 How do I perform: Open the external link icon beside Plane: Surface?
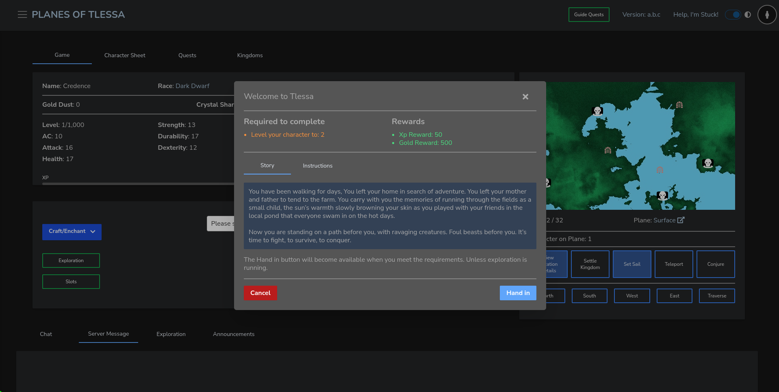pyautogui.click(x=681, y=220)
